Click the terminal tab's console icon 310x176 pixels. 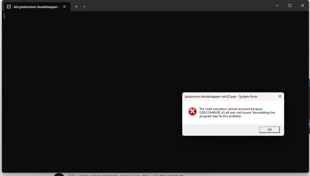click(x=9, y=7)
